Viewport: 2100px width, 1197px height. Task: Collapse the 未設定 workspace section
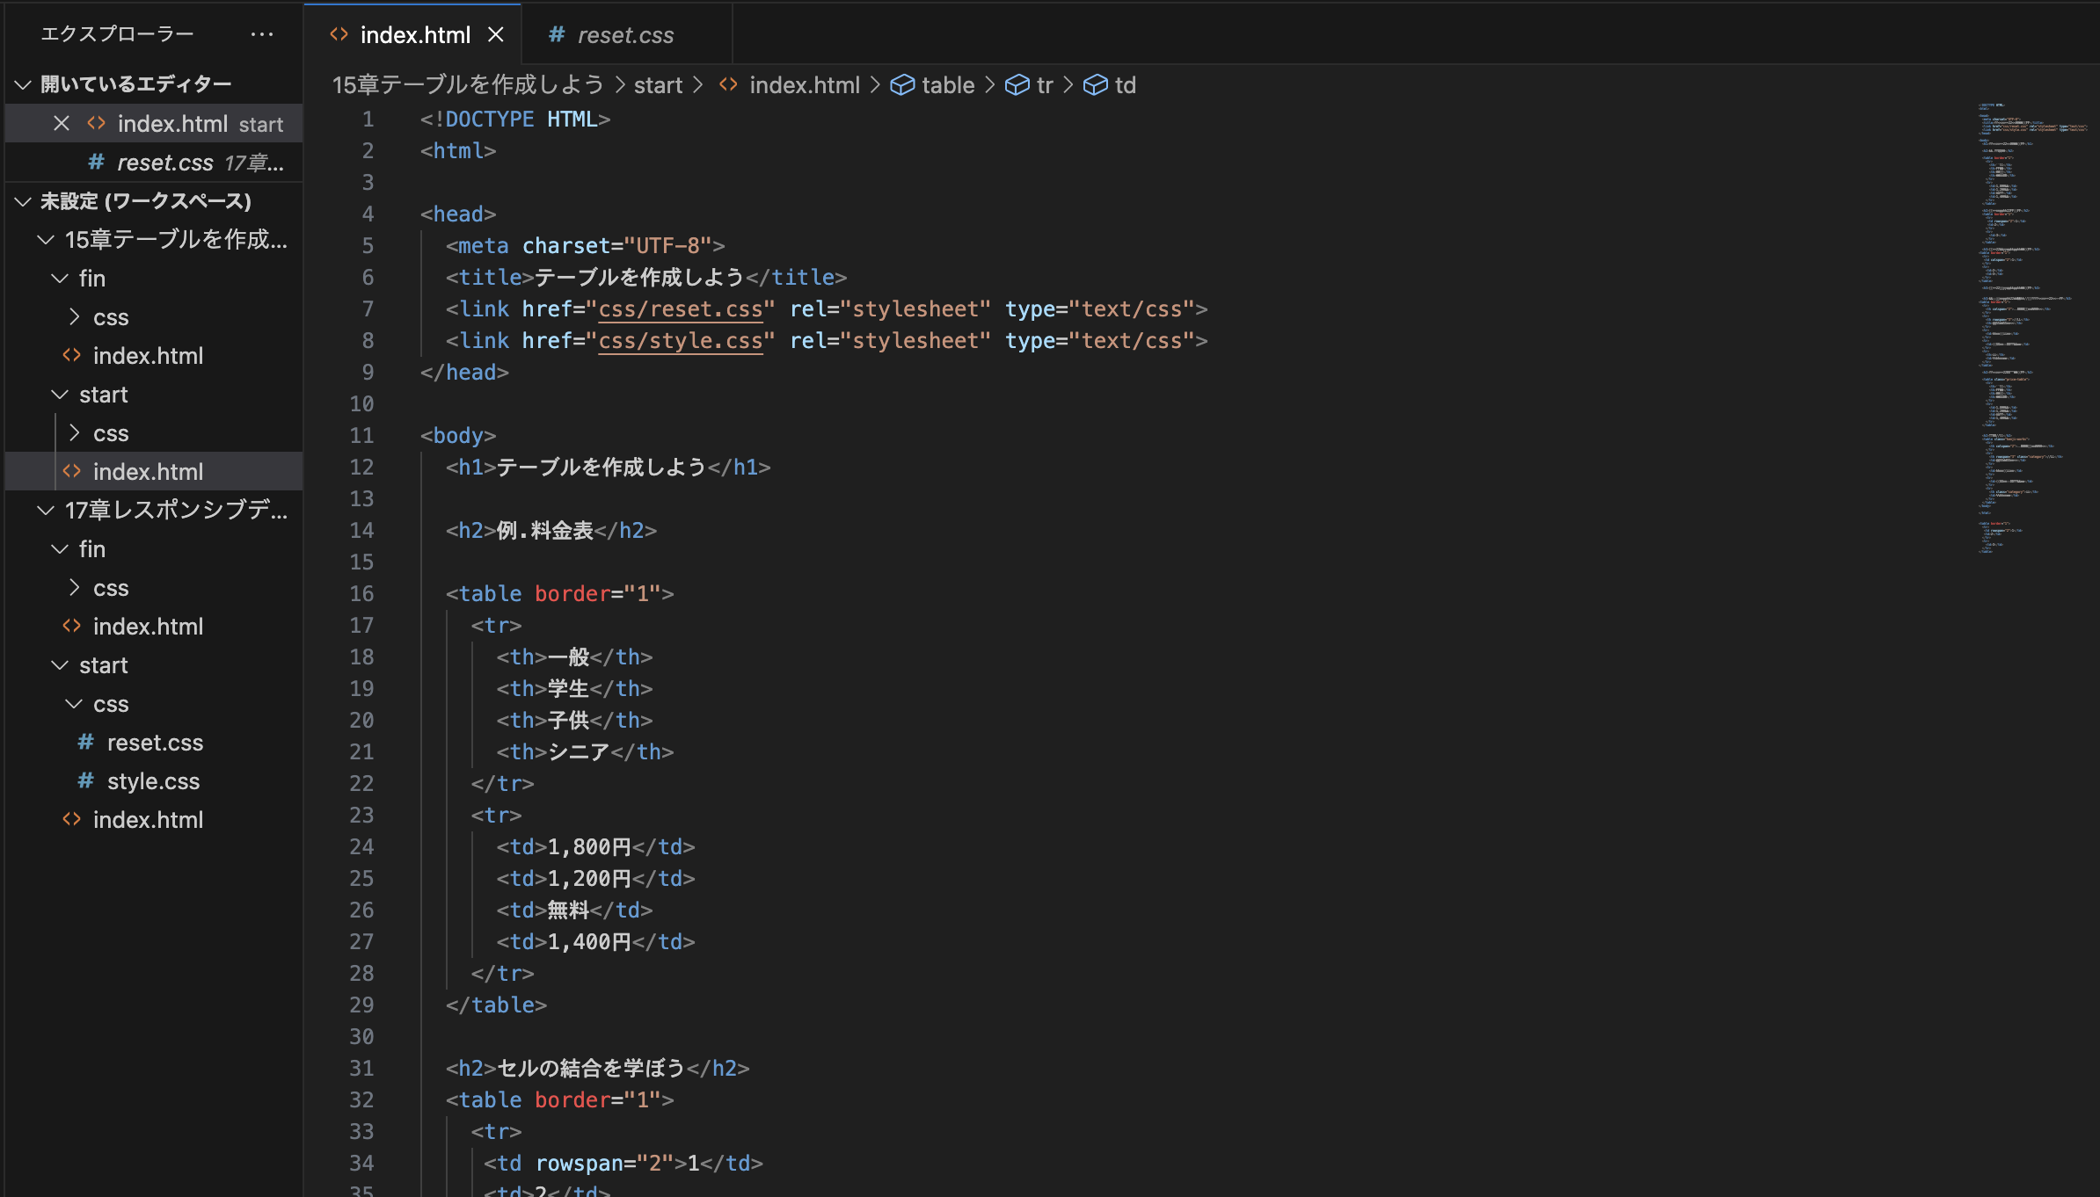[22, 200]
